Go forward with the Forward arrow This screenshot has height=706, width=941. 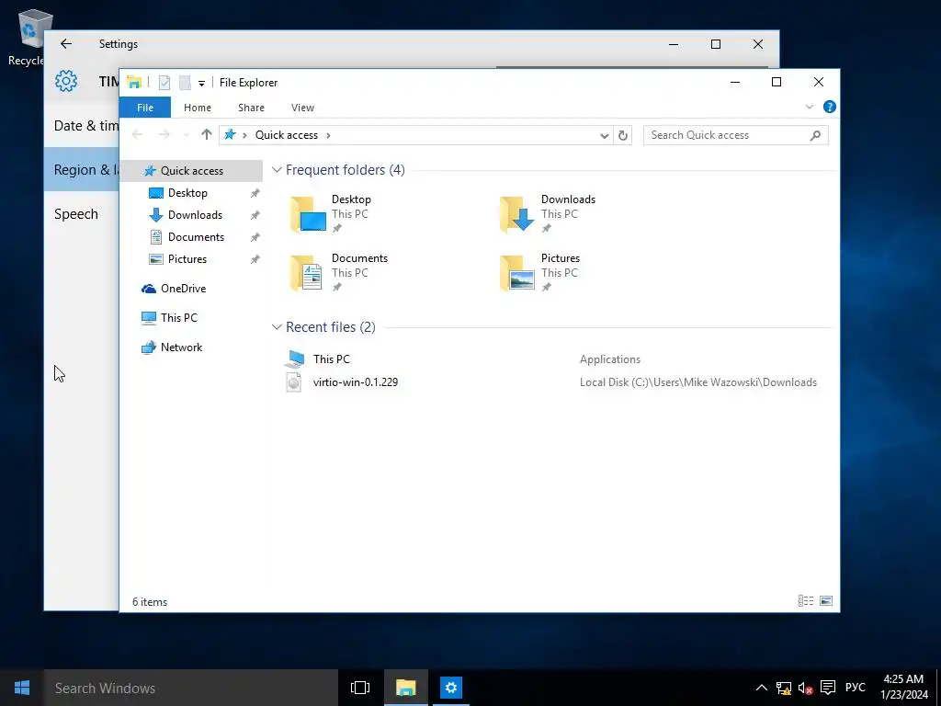[164, 134]
